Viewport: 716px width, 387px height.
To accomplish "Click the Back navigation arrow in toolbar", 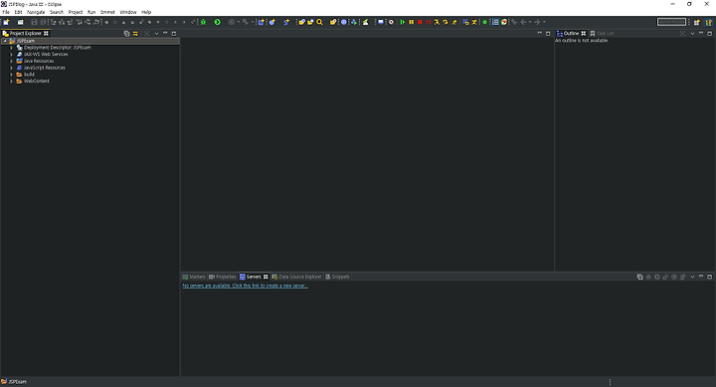I will click(523, 22).
